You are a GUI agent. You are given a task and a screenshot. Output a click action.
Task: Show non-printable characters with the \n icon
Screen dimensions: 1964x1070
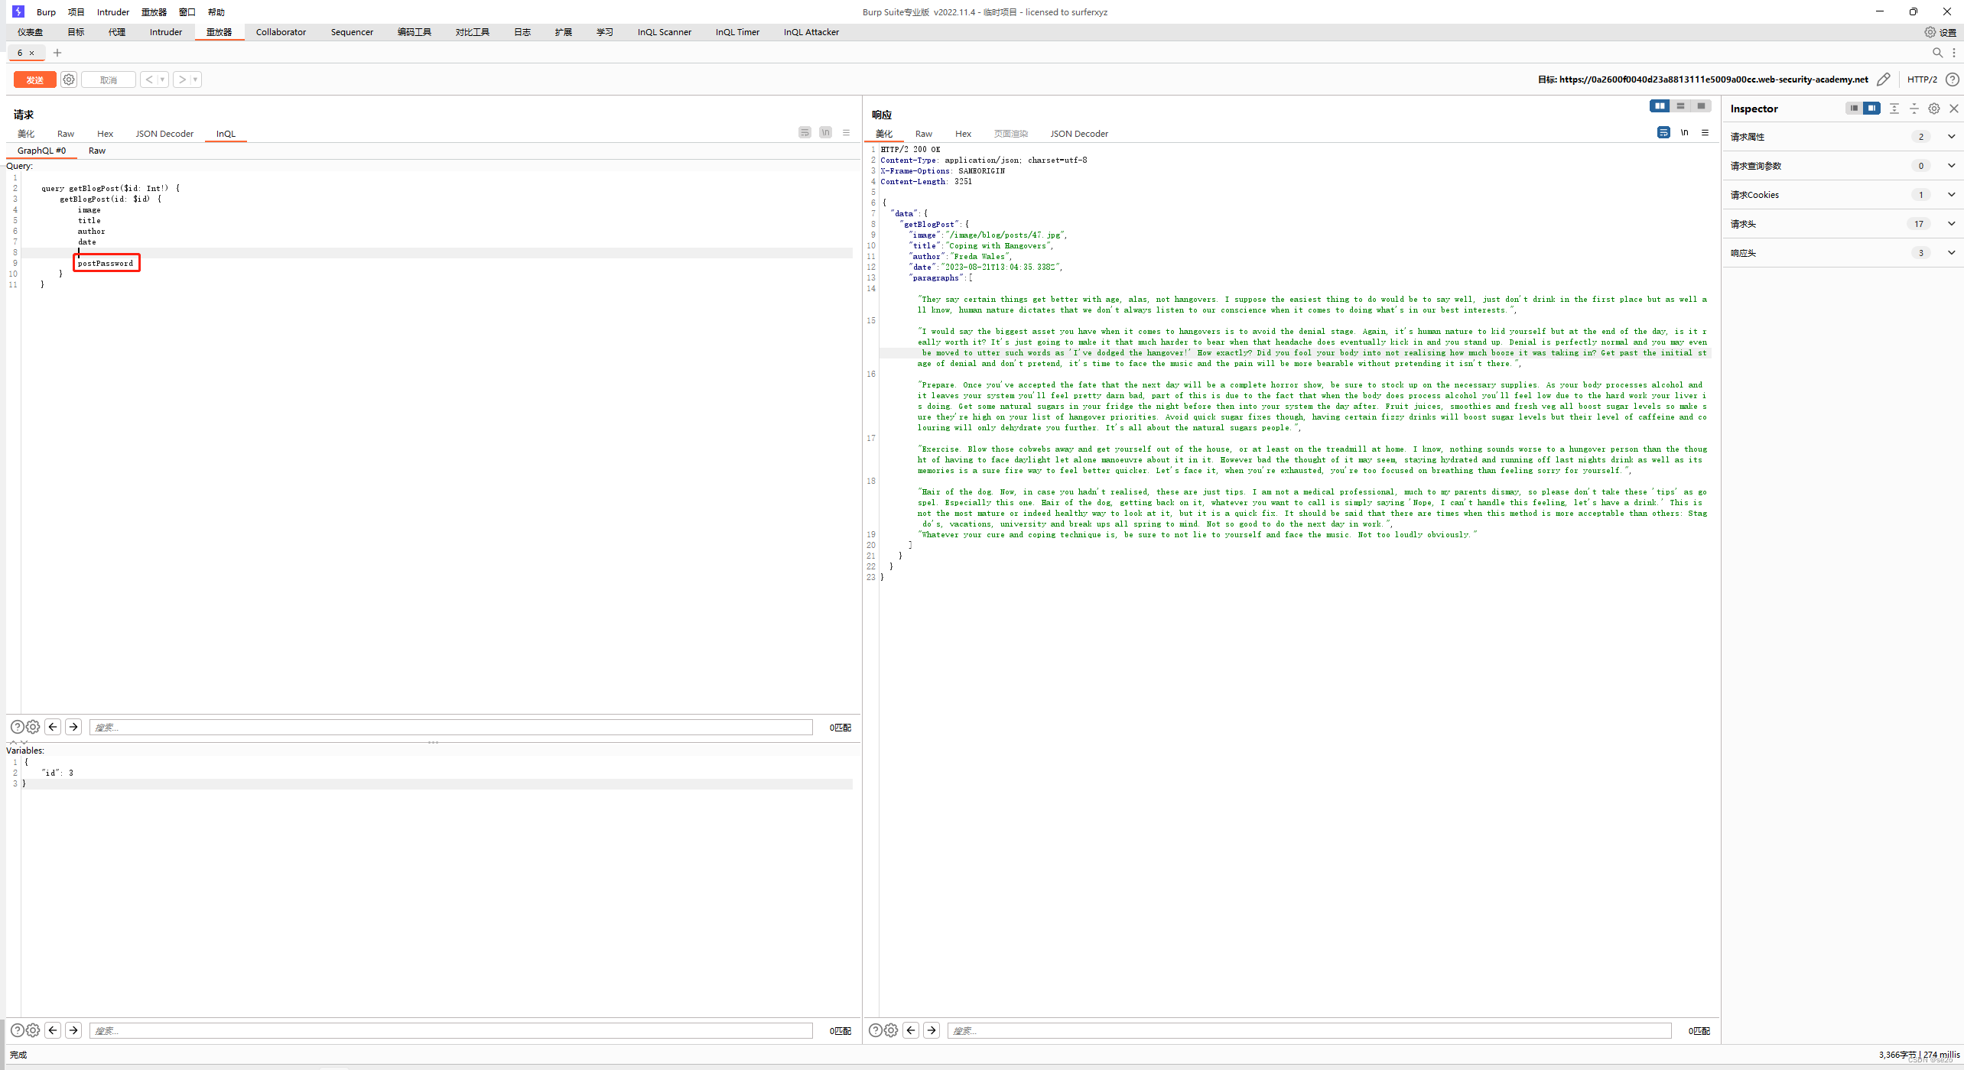[825, 132]
